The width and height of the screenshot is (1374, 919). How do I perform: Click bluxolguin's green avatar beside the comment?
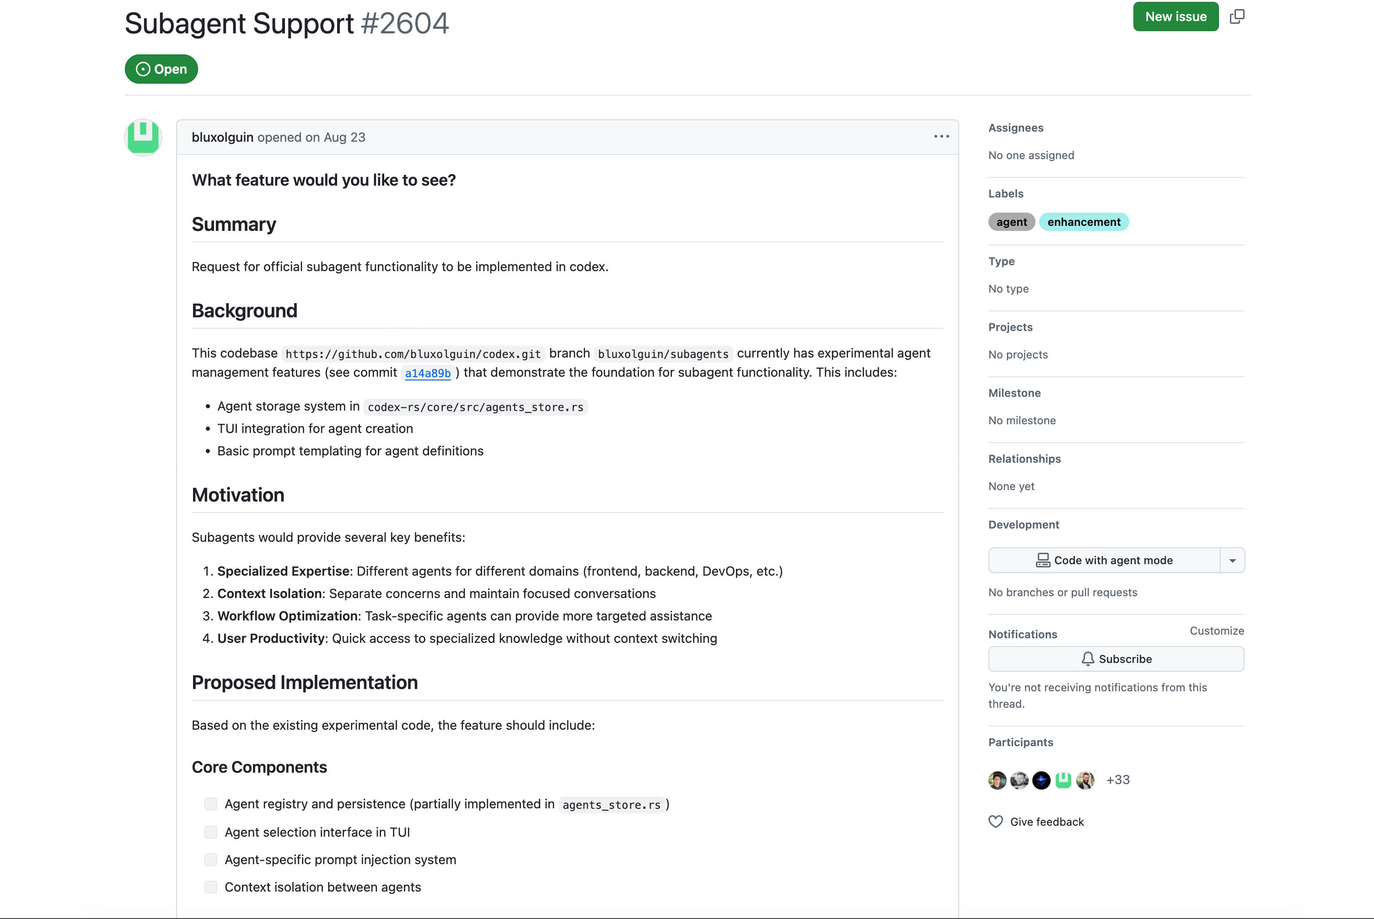click(143, 138)
